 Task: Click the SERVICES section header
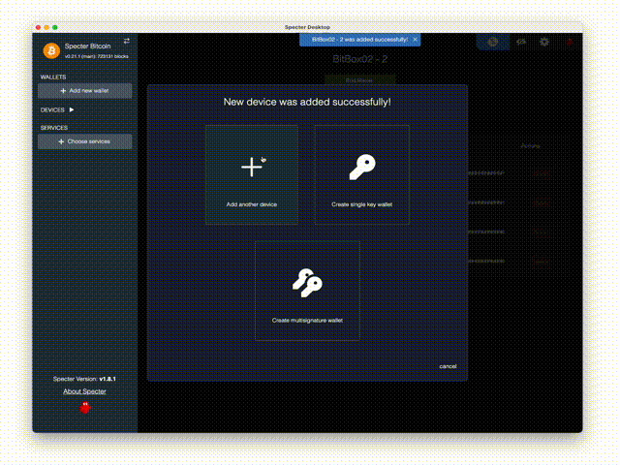pos(54,128)
